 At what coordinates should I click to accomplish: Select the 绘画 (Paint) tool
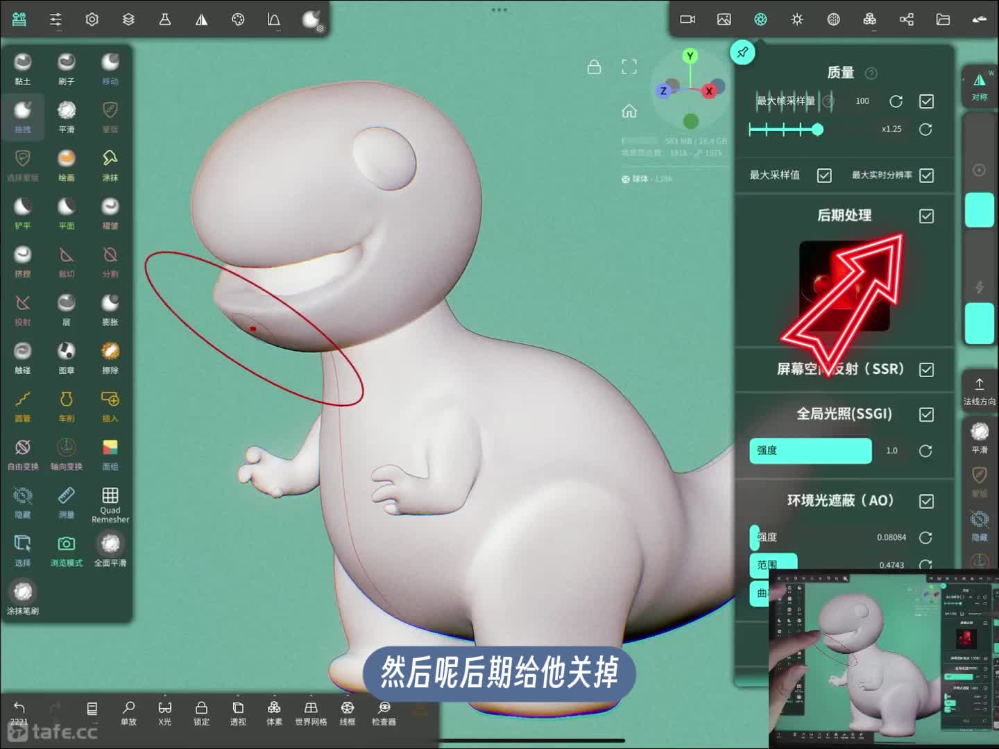tap(67, 164)
